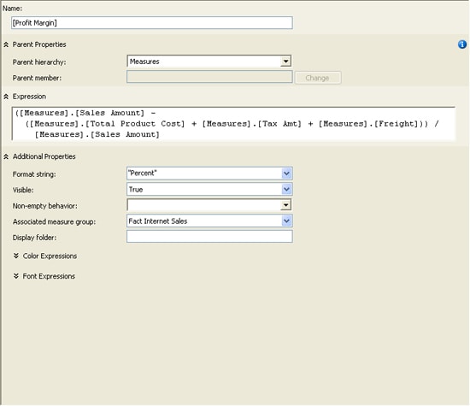The height and width of the screenshot is (406, 470).
Task: Click the Name field with [Profit Margin]
Action: click(151, 23)
